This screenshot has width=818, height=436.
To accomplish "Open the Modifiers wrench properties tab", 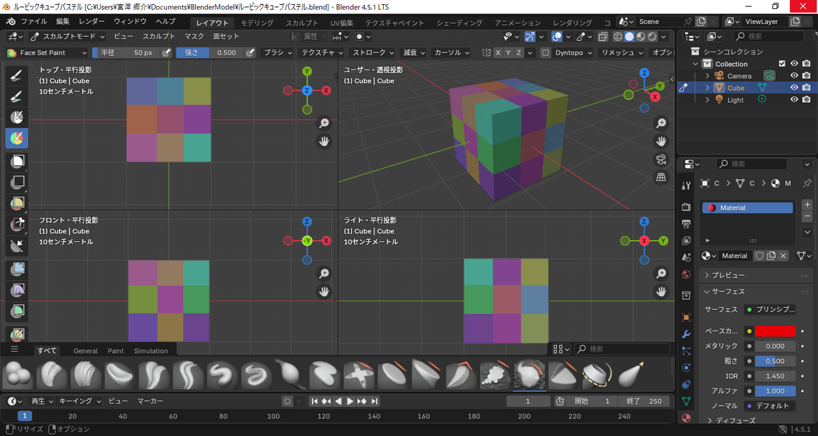I will point(687,334).
